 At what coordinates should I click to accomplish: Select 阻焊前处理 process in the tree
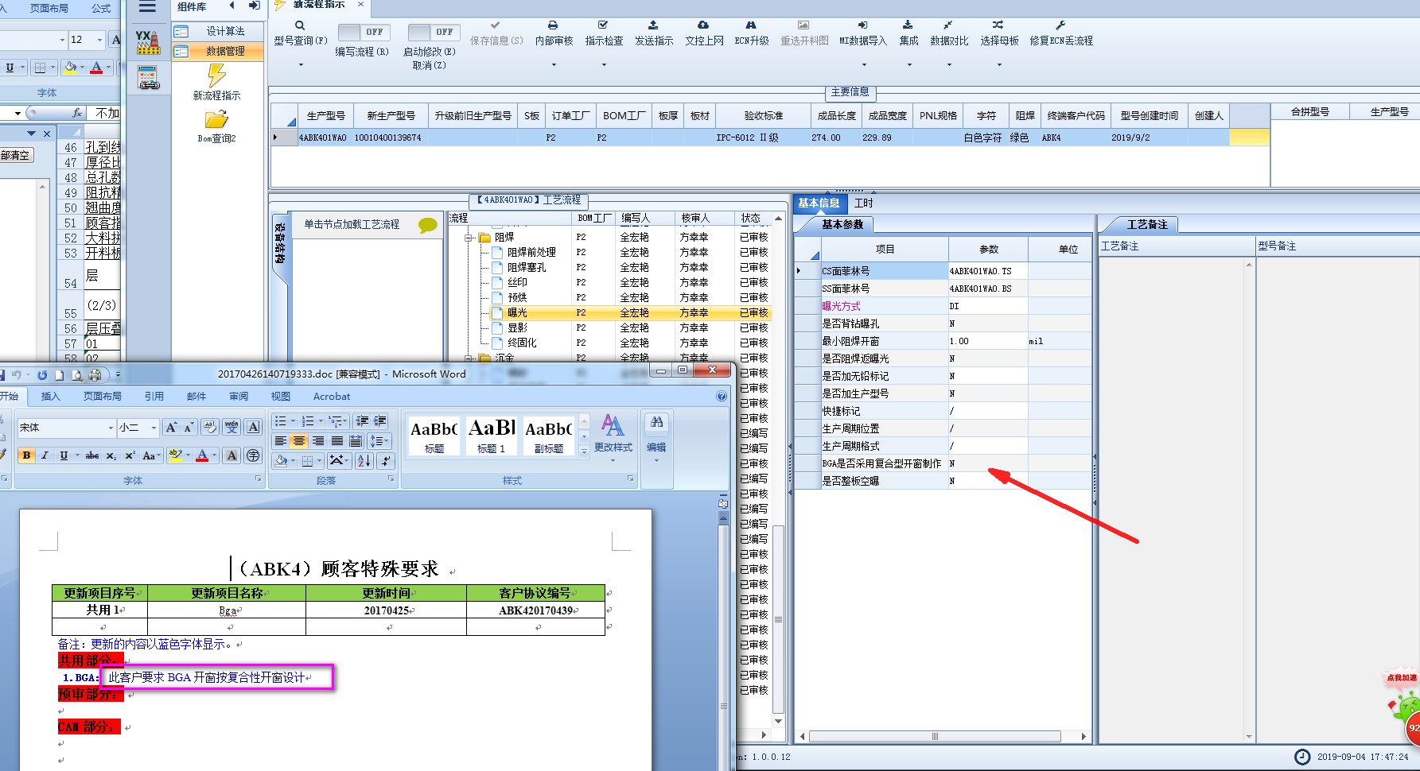coord(531,252)
